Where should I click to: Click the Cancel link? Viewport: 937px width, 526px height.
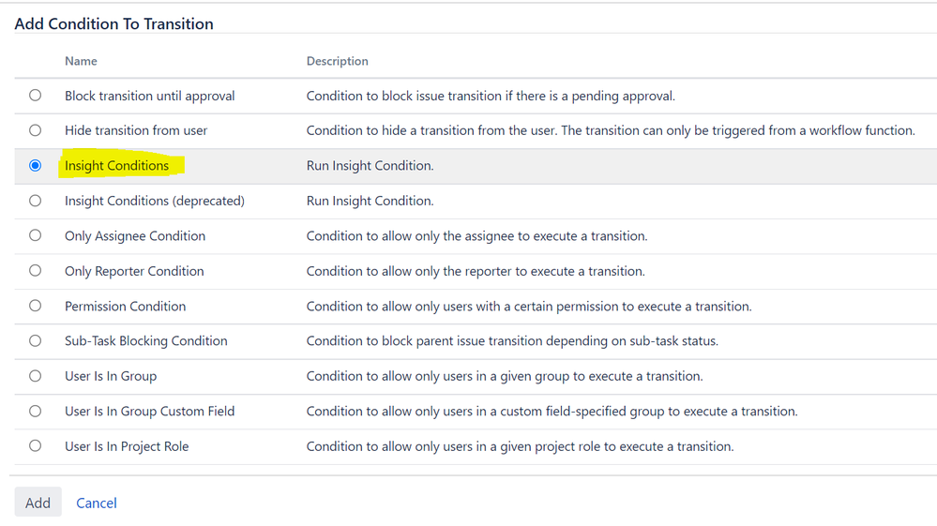[97, 503]
